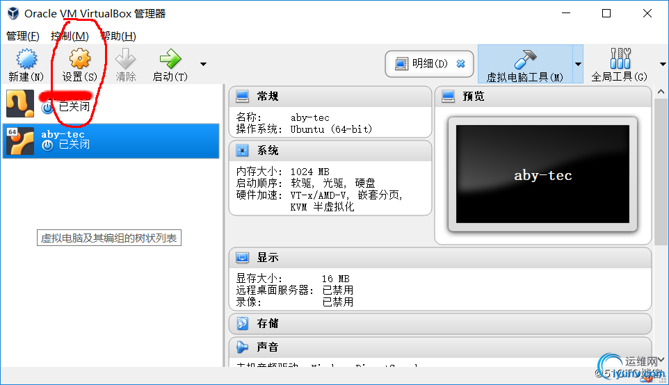Select the first VM with redacted name
The height and width of the screenshot is (385, 669).
coord(111,104)
